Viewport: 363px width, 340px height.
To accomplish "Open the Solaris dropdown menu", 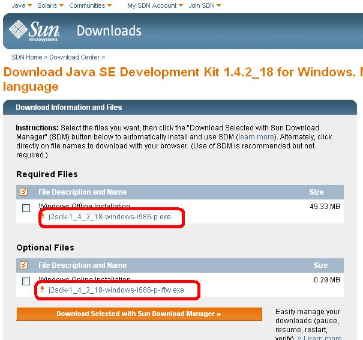I will coord(50,5).
